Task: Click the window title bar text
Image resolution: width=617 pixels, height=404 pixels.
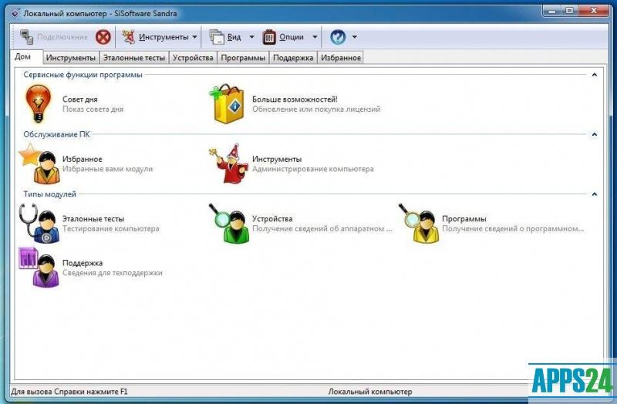Action: (x=100, y=13)
